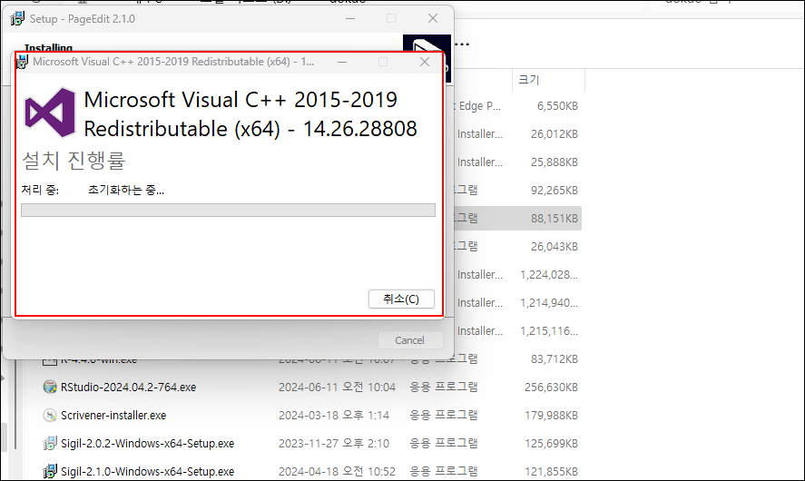Screen dimensions: 805x481
Task: Click the 1,215,116 size cell
Action: click(549, 331)
